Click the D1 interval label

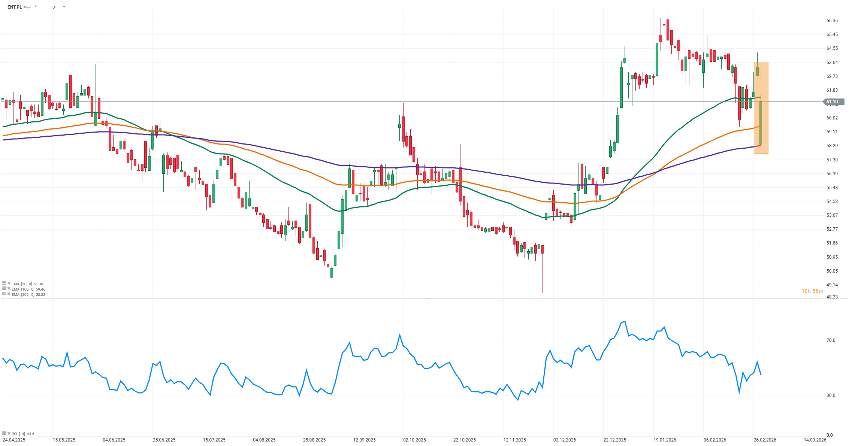pos(55,7)
